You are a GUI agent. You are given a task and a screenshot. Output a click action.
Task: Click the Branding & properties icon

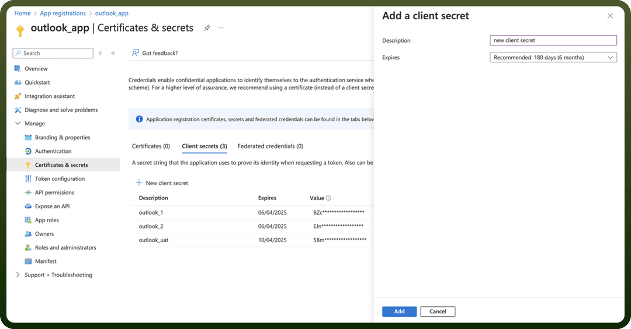(28, 138)
